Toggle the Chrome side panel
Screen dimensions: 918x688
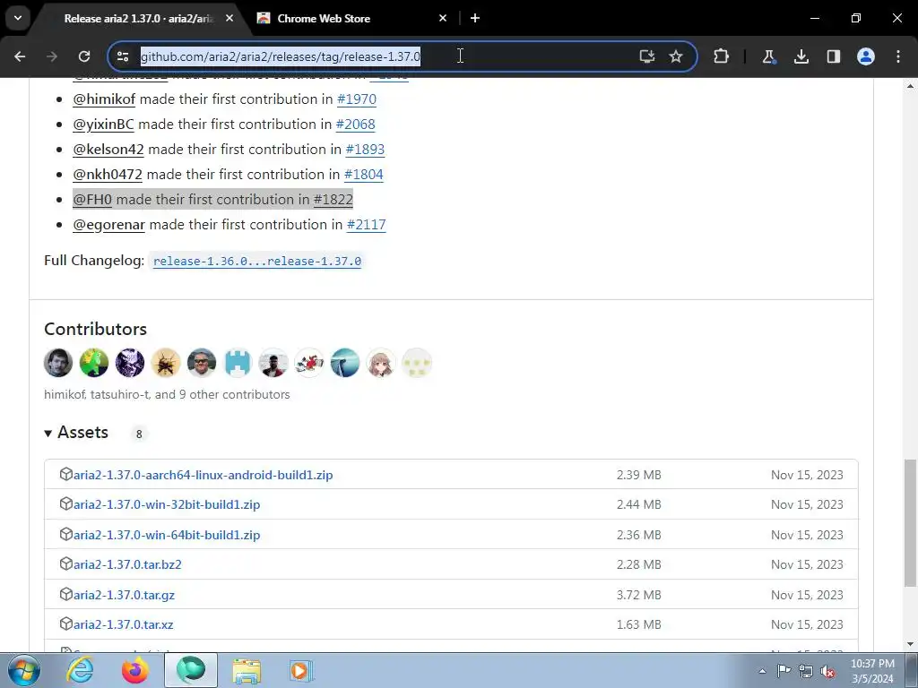click(833, 56)
